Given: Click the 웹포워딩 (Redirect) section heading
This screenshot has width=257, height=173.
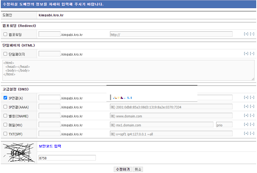Looking at the screenshot, I should [19, 26].
